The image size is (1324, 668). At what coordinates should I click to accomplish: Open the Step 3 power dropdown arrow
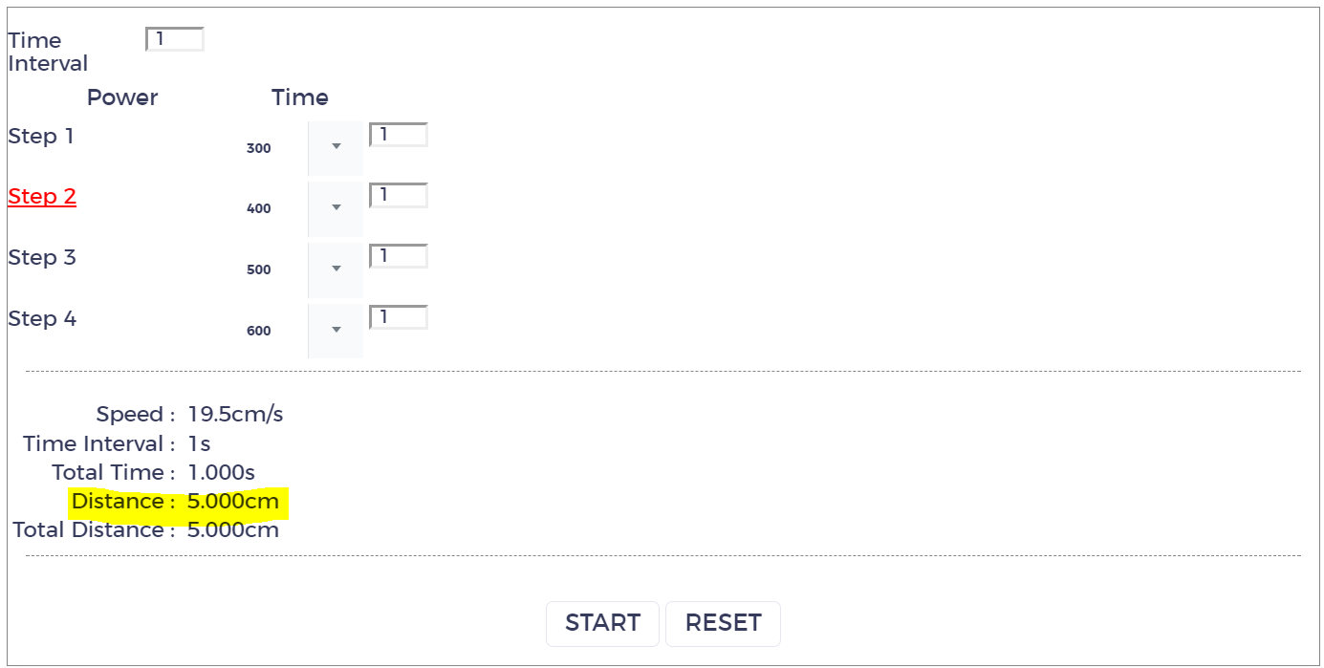(336, 269)
